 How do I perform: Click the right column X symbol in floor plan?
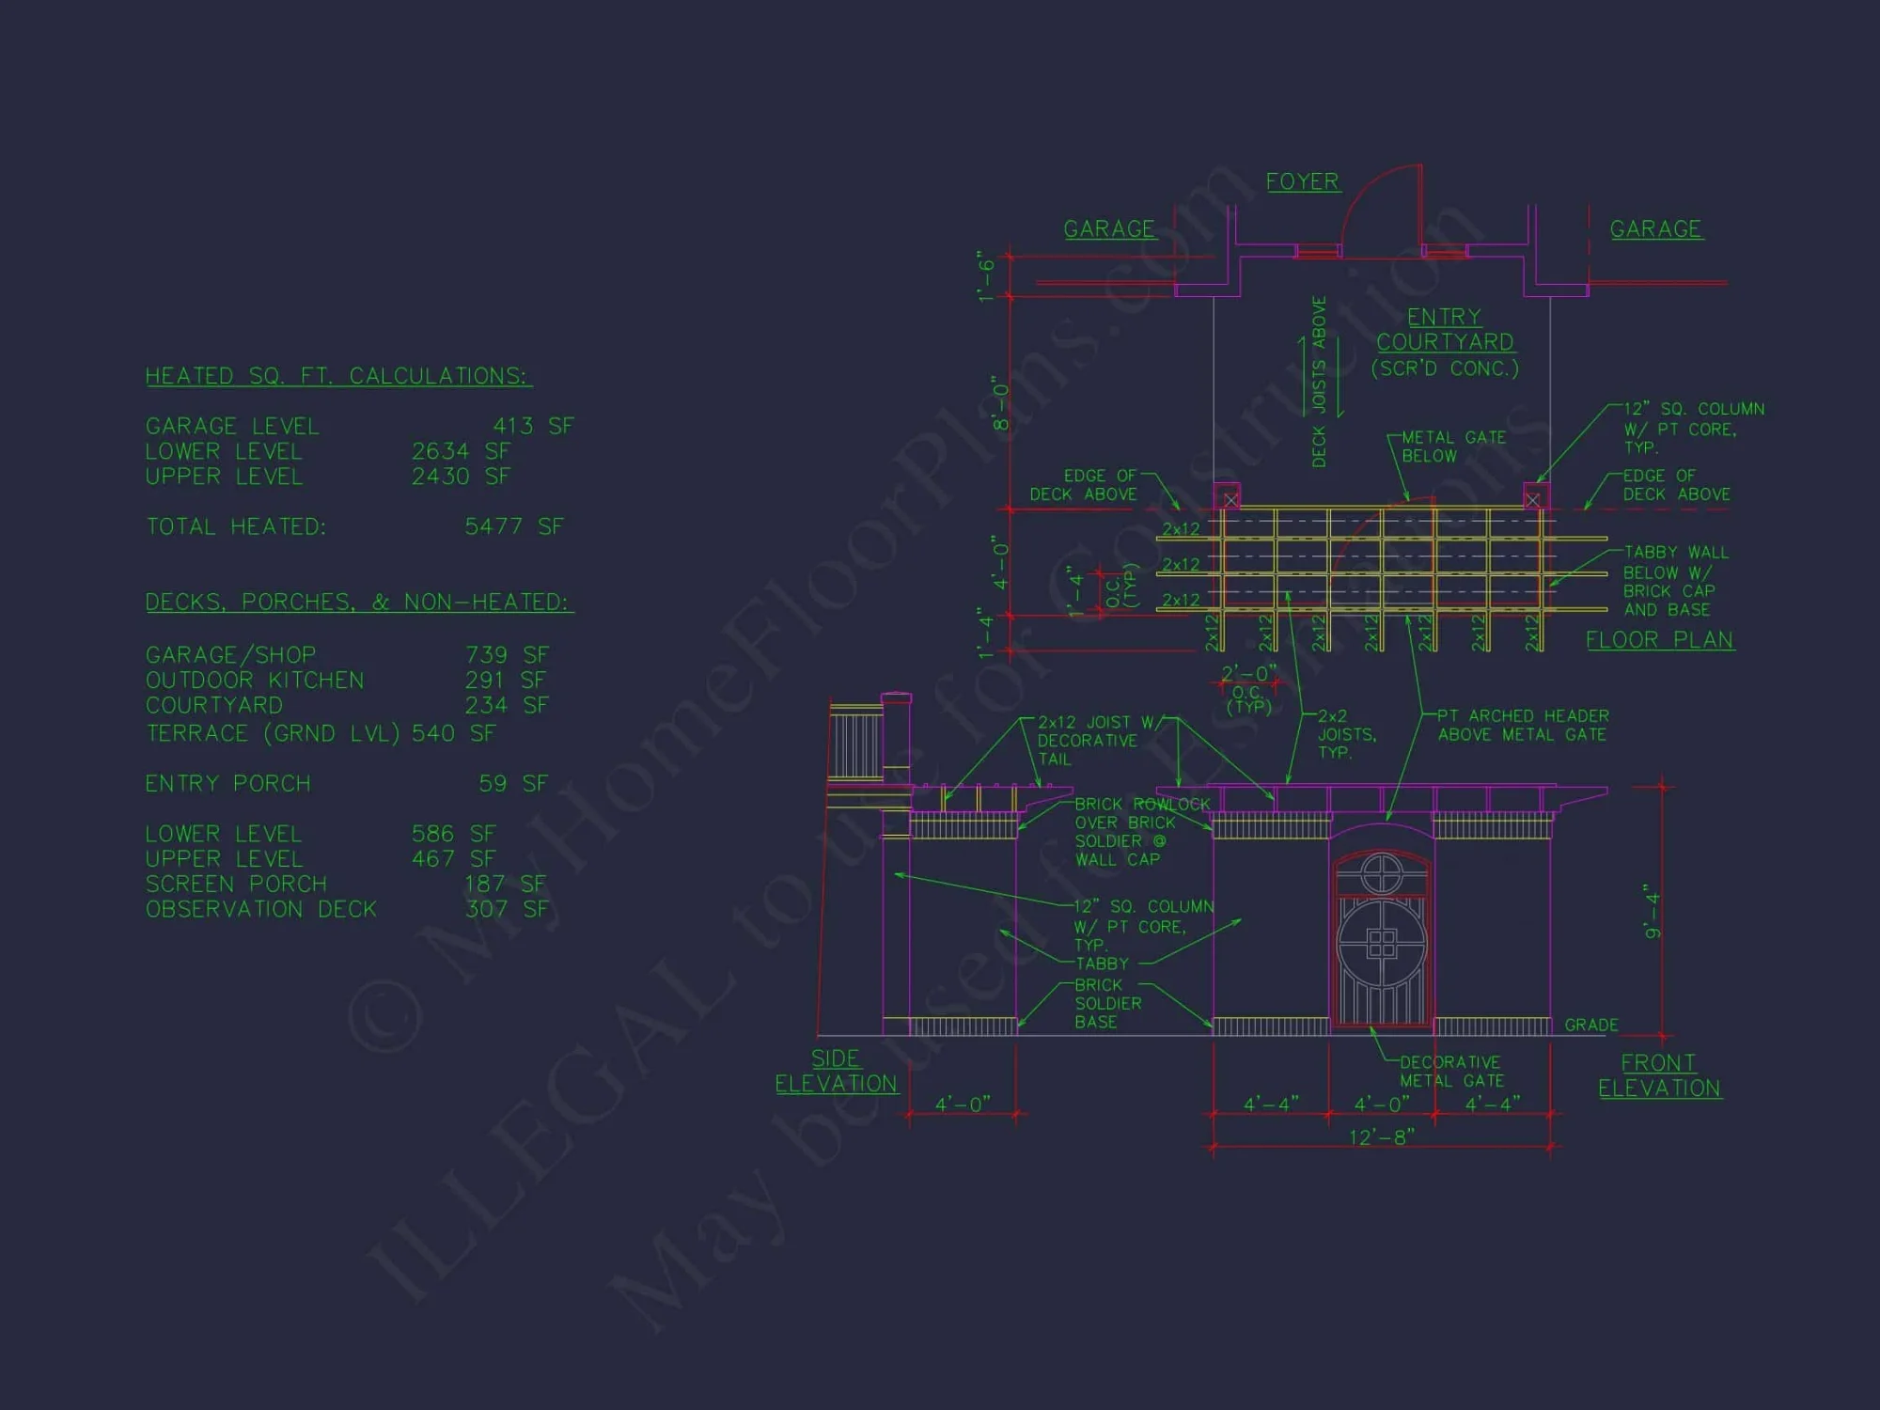pos(1533,499)
